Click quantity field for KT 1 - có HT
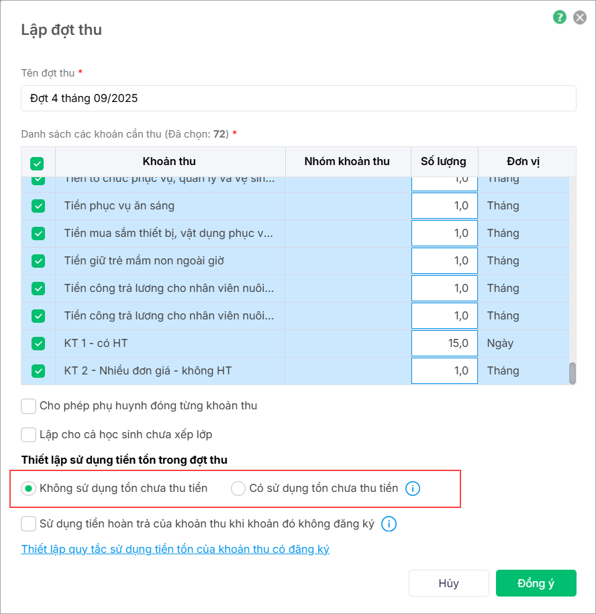The height and width of the screenshot is (614, 596). tap(444, 344)
